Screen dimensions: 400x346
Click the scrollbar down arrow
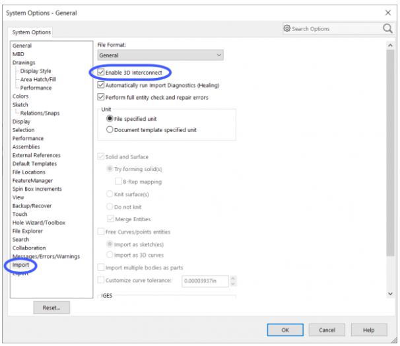[x=390, y=294]
